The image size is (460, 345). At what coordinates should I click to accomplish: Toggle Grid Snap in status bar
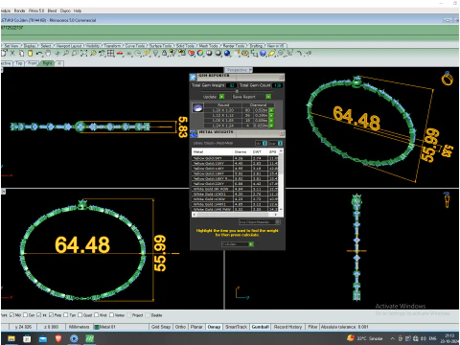pyautogui.click(x=161, y=327)
